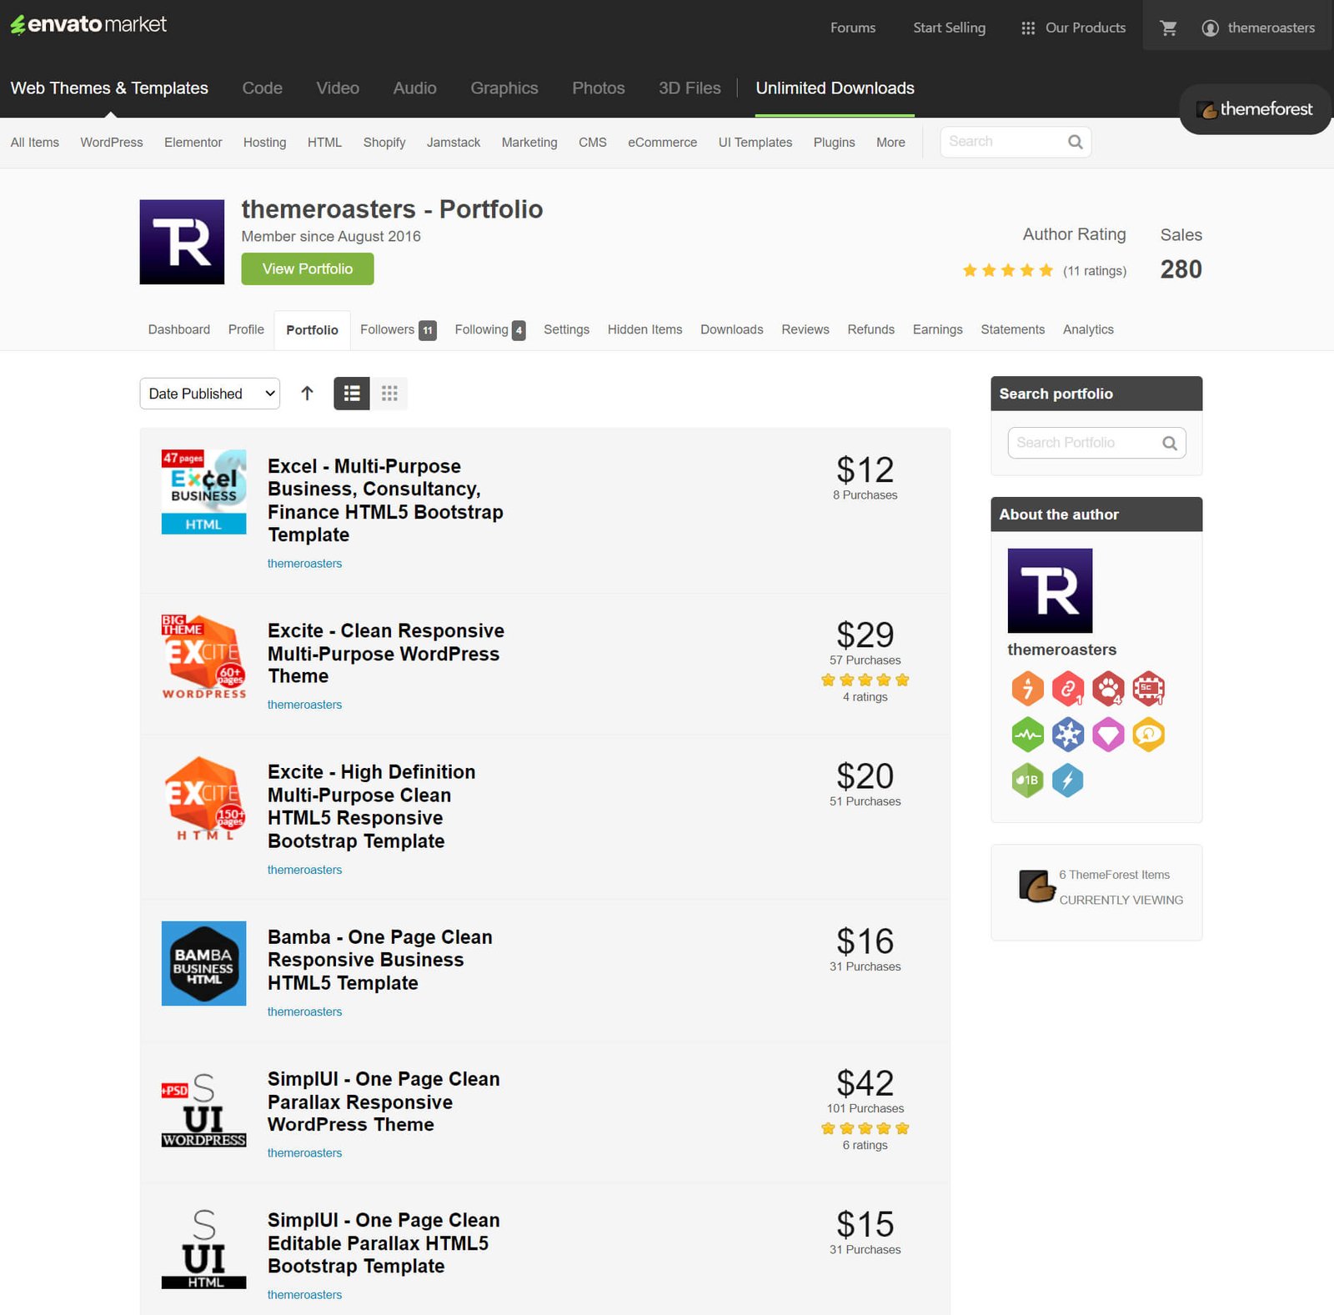Click the Envato Market logo
This screenshot has height=1315, width=1334.
click(88, 24)
